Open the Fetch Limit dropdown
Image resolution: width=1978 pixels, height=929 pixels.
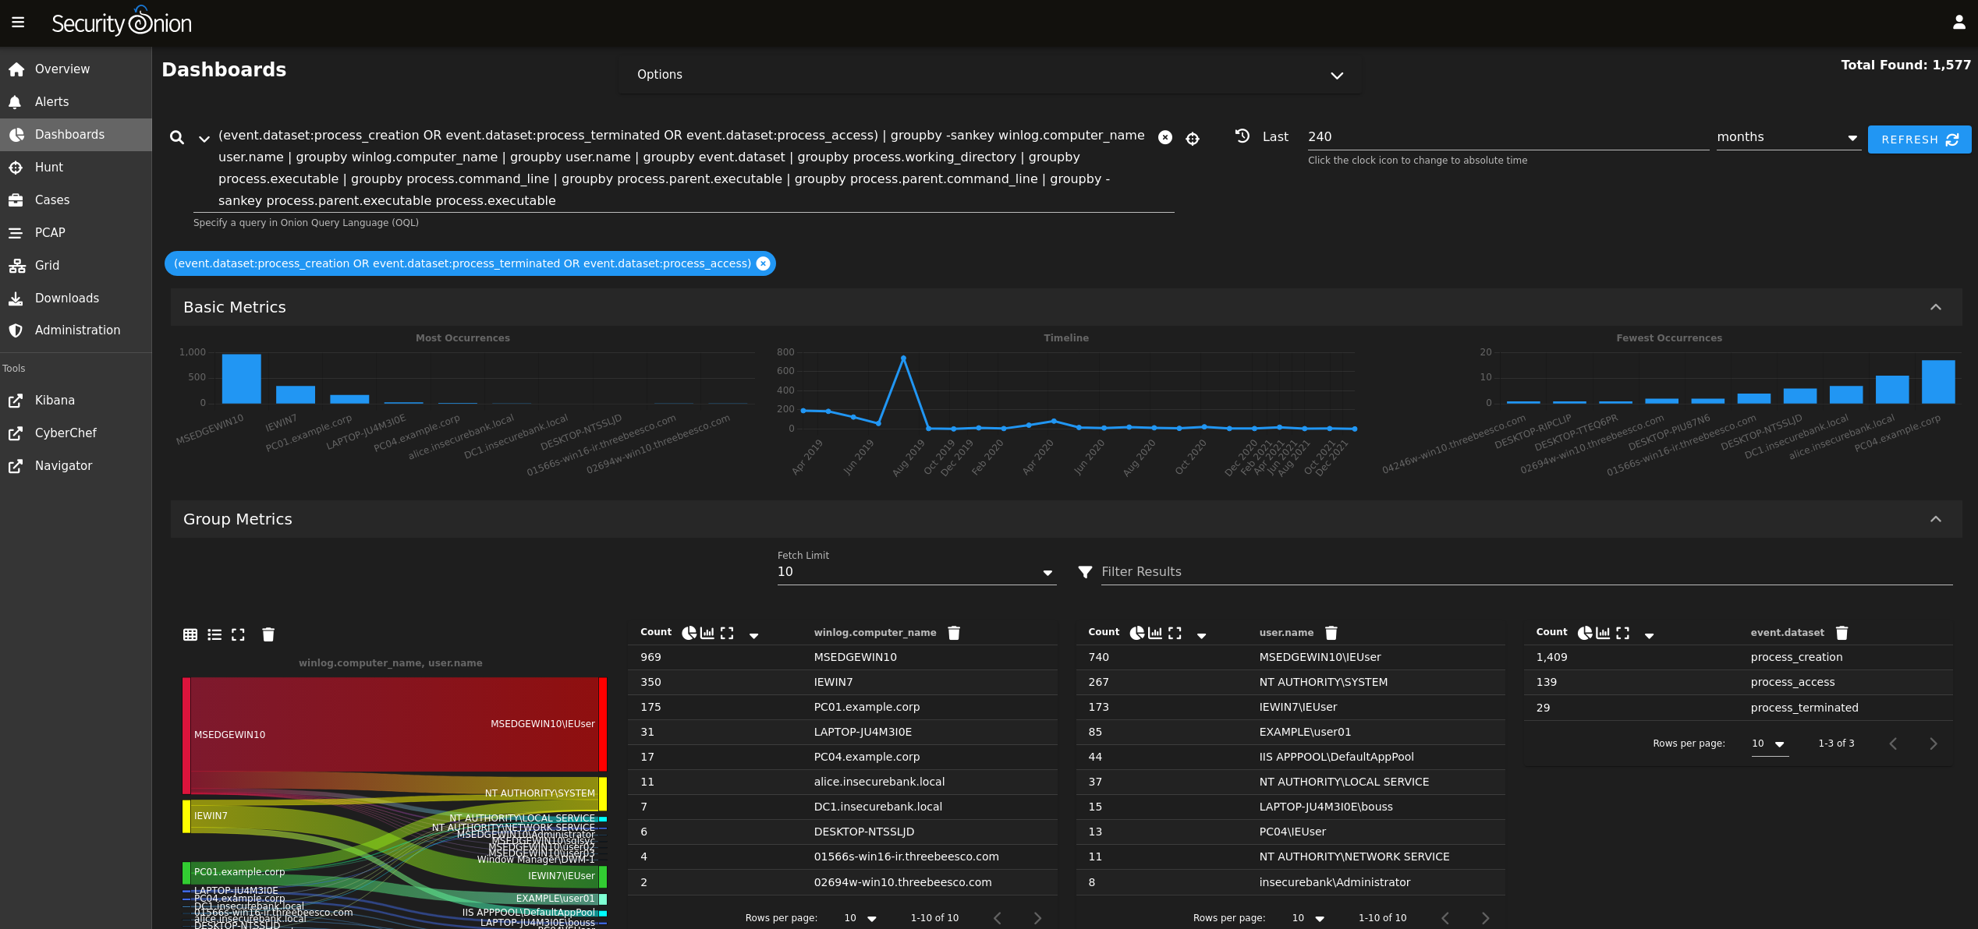tap(916, 572)
